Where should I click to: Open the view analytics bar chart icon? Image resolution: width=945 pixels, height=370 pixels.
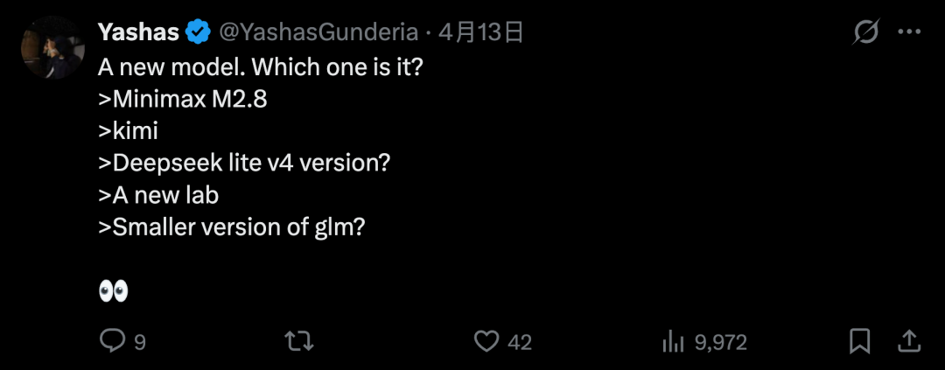click(x=673, y=340)
